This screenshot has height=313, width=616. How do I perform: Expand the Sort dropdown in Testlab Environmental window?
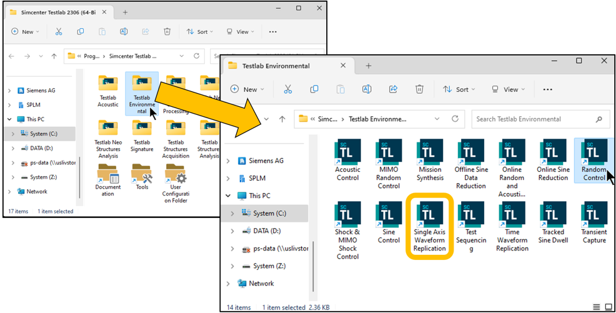[x=460, y=89]
